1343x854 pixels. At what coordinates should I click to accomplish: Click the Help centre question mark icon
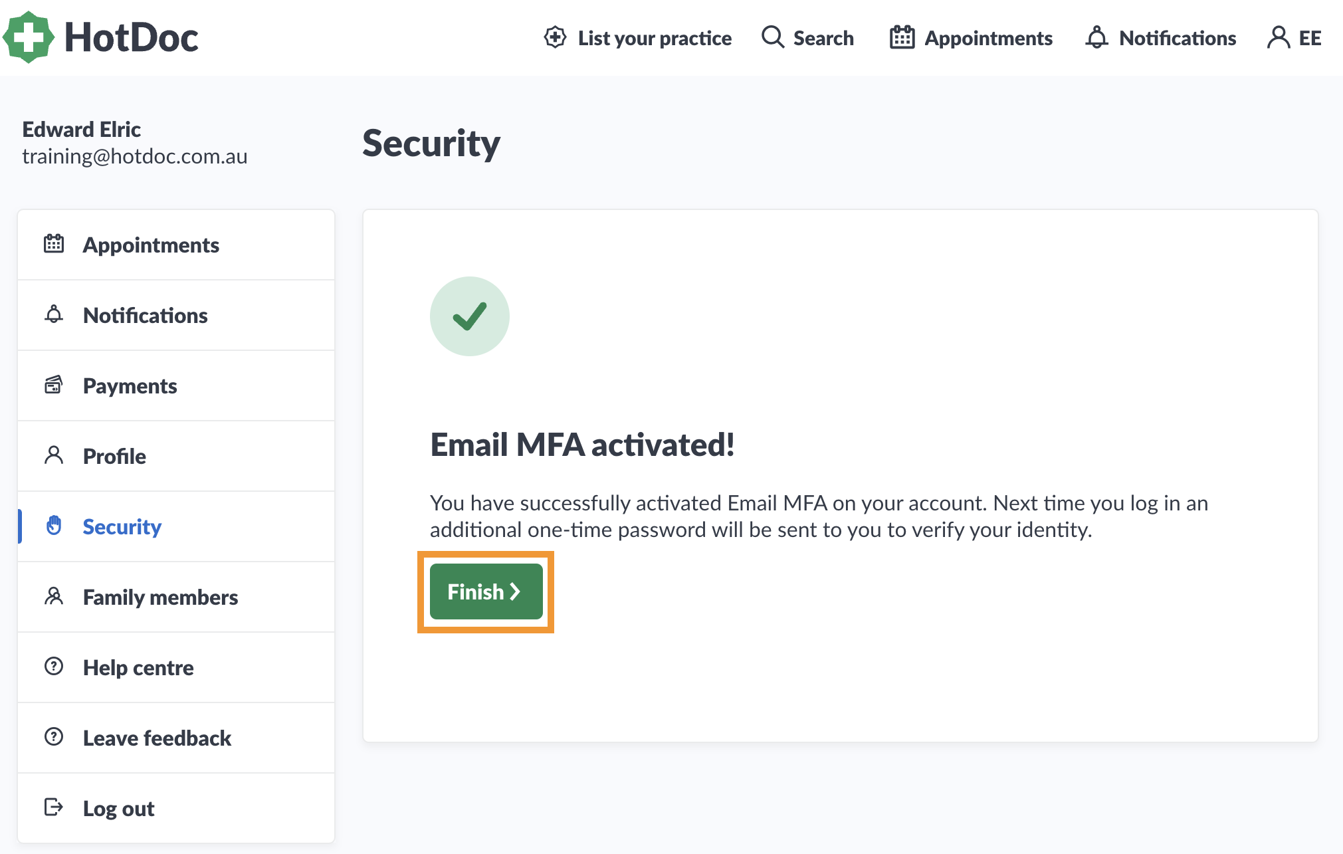(x=54, y=667)
